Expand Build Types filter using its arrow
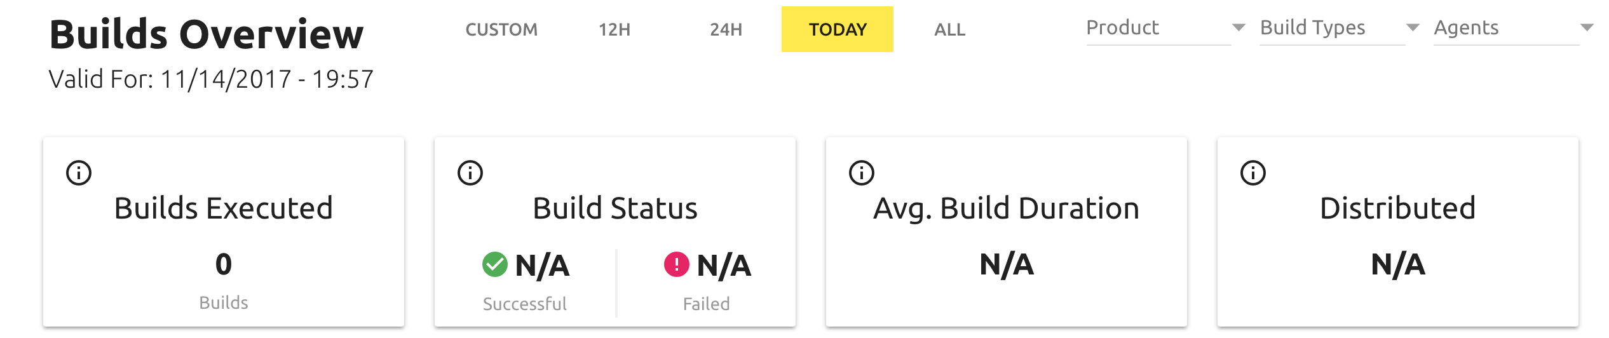1609x338 pixels. pyautogui.click(x=1413, y=27)
